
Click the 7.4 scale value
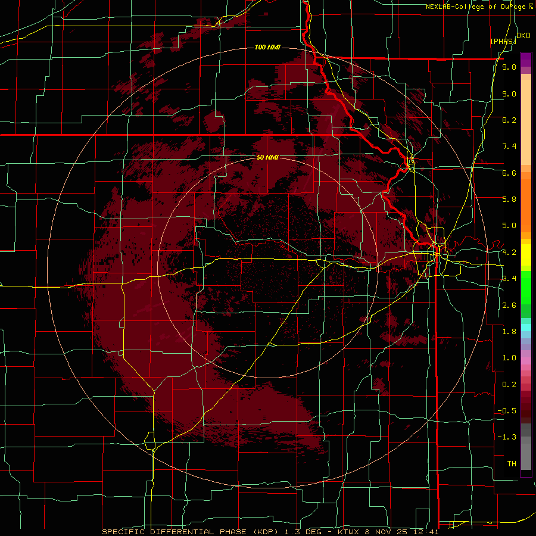tap(509, 147)
